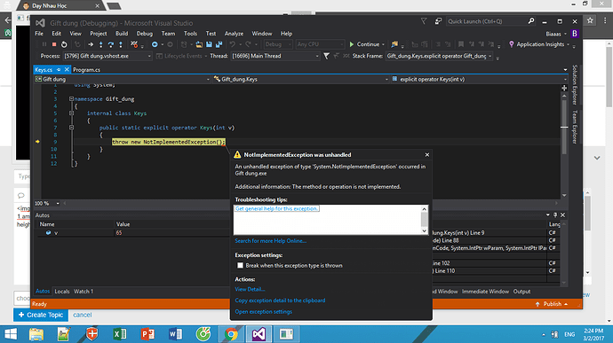Dismiss the NotImplementedException popup
The image size is (613, 343).
(427, 155)
